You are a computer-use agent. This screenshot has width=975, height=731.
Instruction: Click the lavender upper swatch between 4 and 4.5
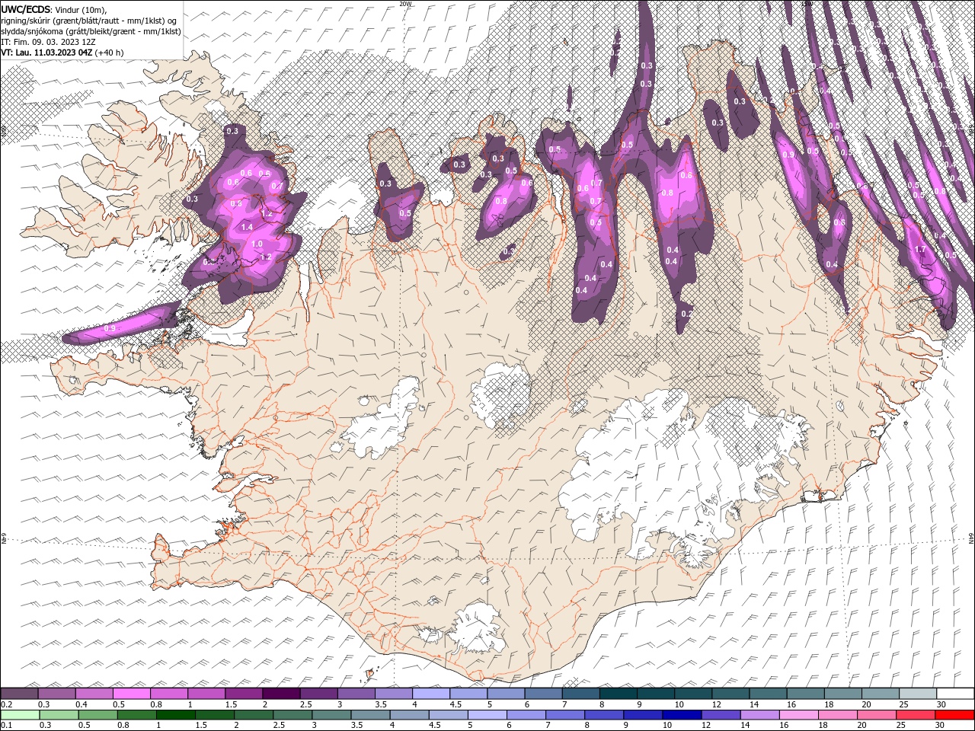pyautogui.click(x=430, y=694)
